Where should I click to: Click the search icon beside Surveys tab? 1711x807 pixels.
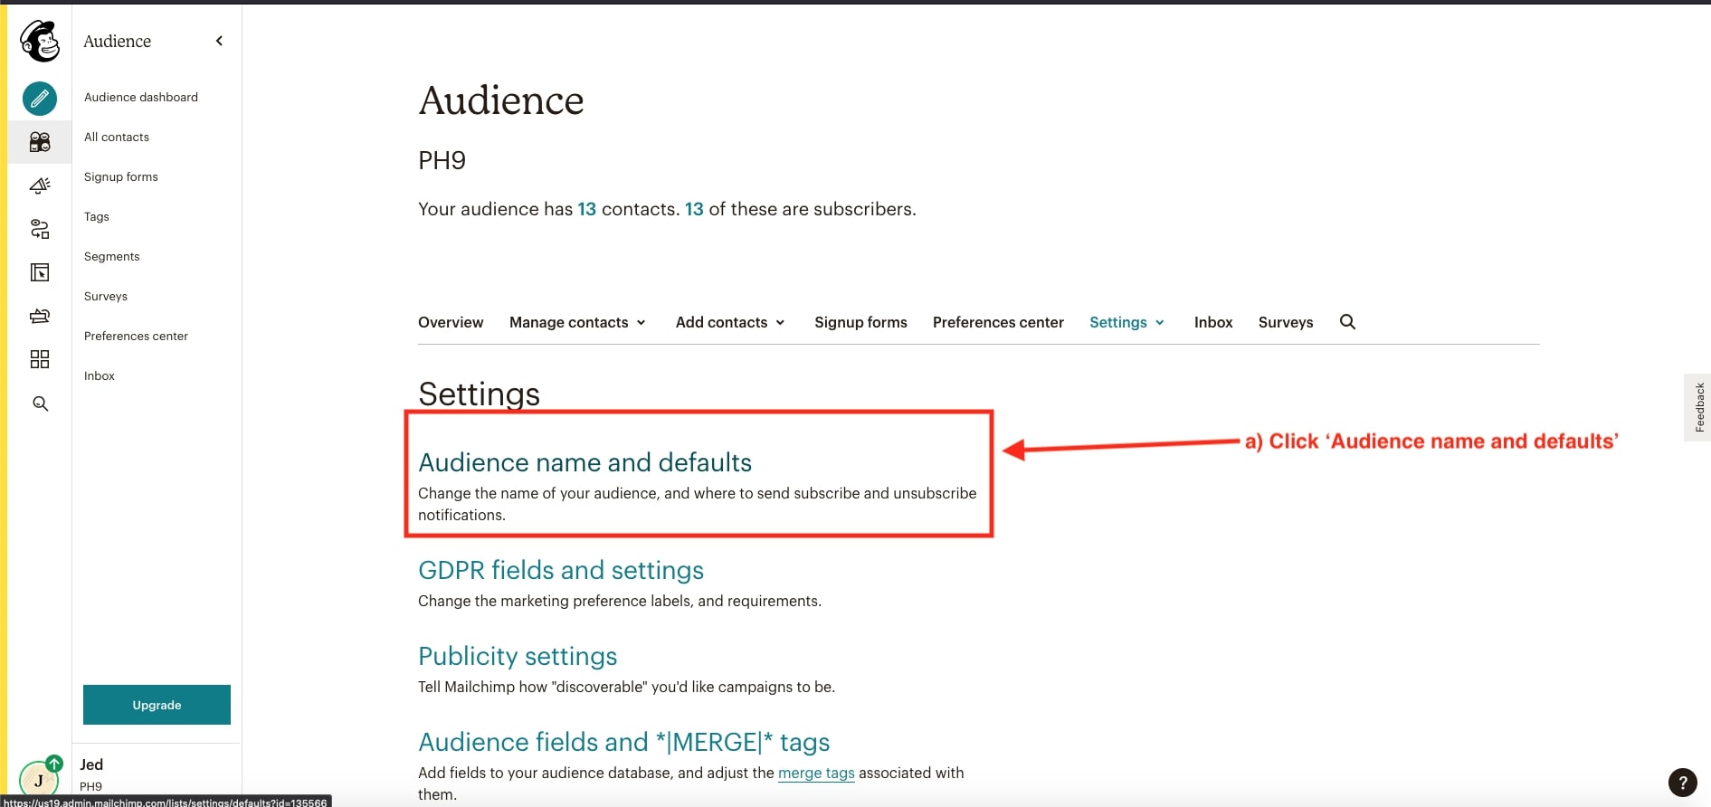(1347, 322)
